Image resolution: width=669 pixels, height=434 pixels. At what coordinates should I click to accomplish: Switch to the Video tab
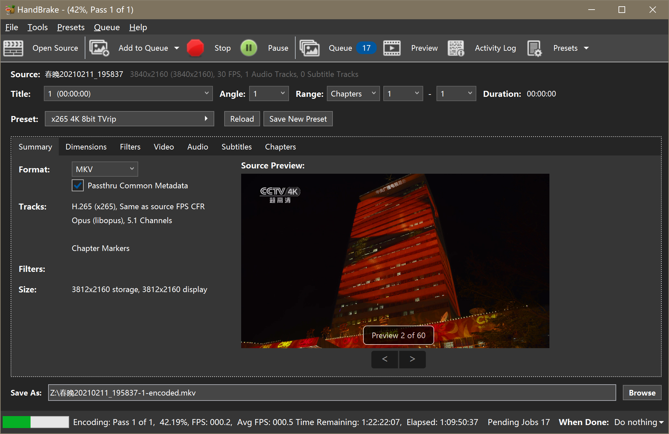point(164,147)
